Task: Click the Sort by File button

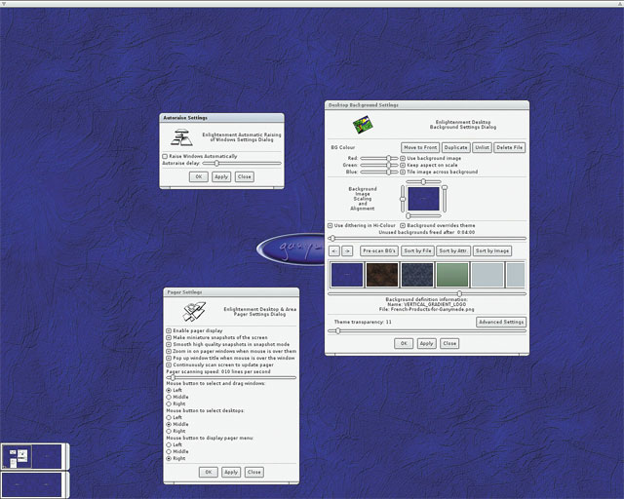Action: pyautogui.click(x=417, y=251)
